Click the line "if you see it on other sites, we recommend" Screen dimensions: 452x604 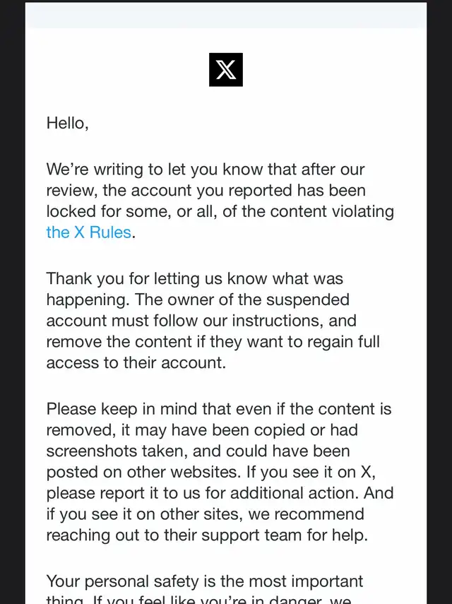(206, 514)
